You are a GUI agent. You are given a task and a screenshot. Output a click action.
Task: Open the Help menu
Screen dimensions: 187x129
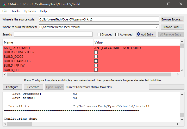coord(43,11)
